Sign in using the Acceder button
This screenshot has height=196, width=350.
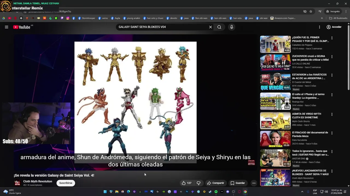pos(334,27)
